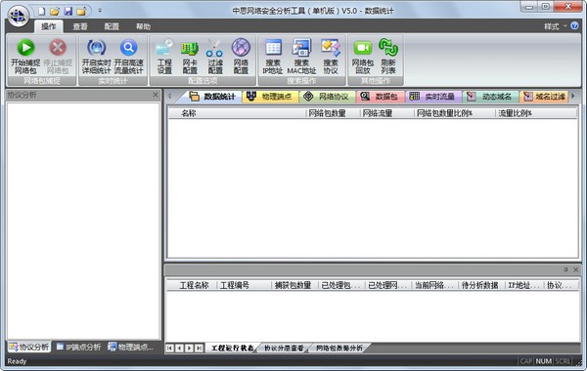Click the CAP status bar indicator
Viewport: 587px width, 371px height.
click(526, 361)
